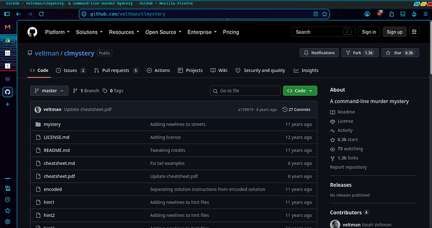Expand the Open Source menu
The height and width of the screenshot is (228, 432).
[x=163, y=32]
